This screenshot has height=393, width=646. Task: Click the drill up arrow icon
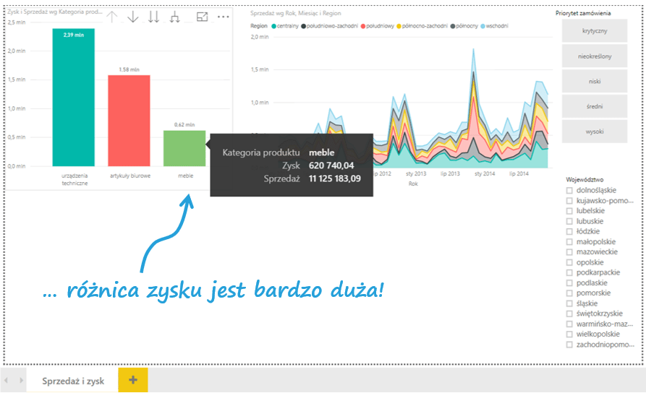(x=112, y=17)
